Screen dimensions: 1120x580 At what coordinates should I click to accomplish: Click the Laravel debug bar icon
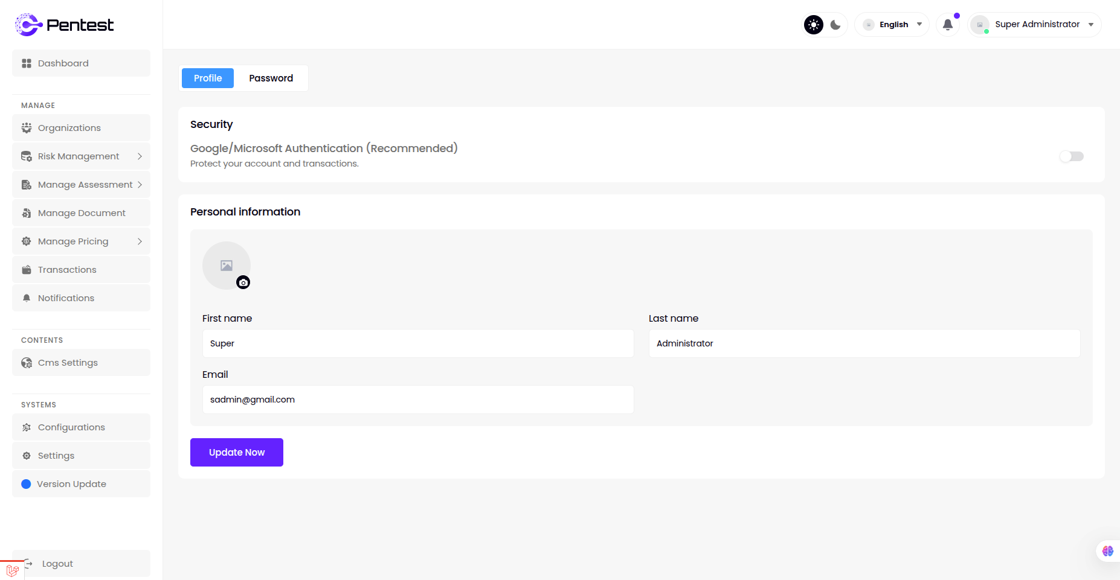coord(12,570)
